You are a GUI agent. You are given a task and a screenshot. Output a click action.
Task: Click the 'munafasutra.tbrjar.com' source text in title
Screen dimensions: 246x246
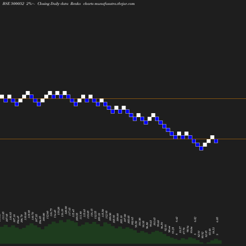(x=115, y=3)
